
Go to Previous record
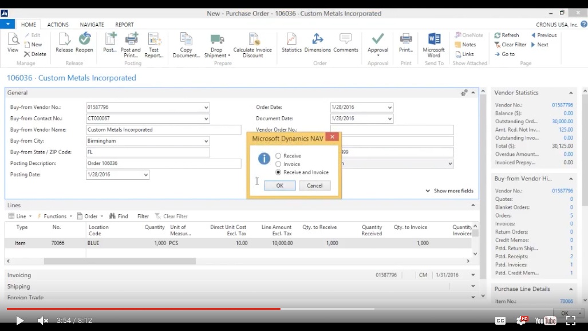point(544,36)
